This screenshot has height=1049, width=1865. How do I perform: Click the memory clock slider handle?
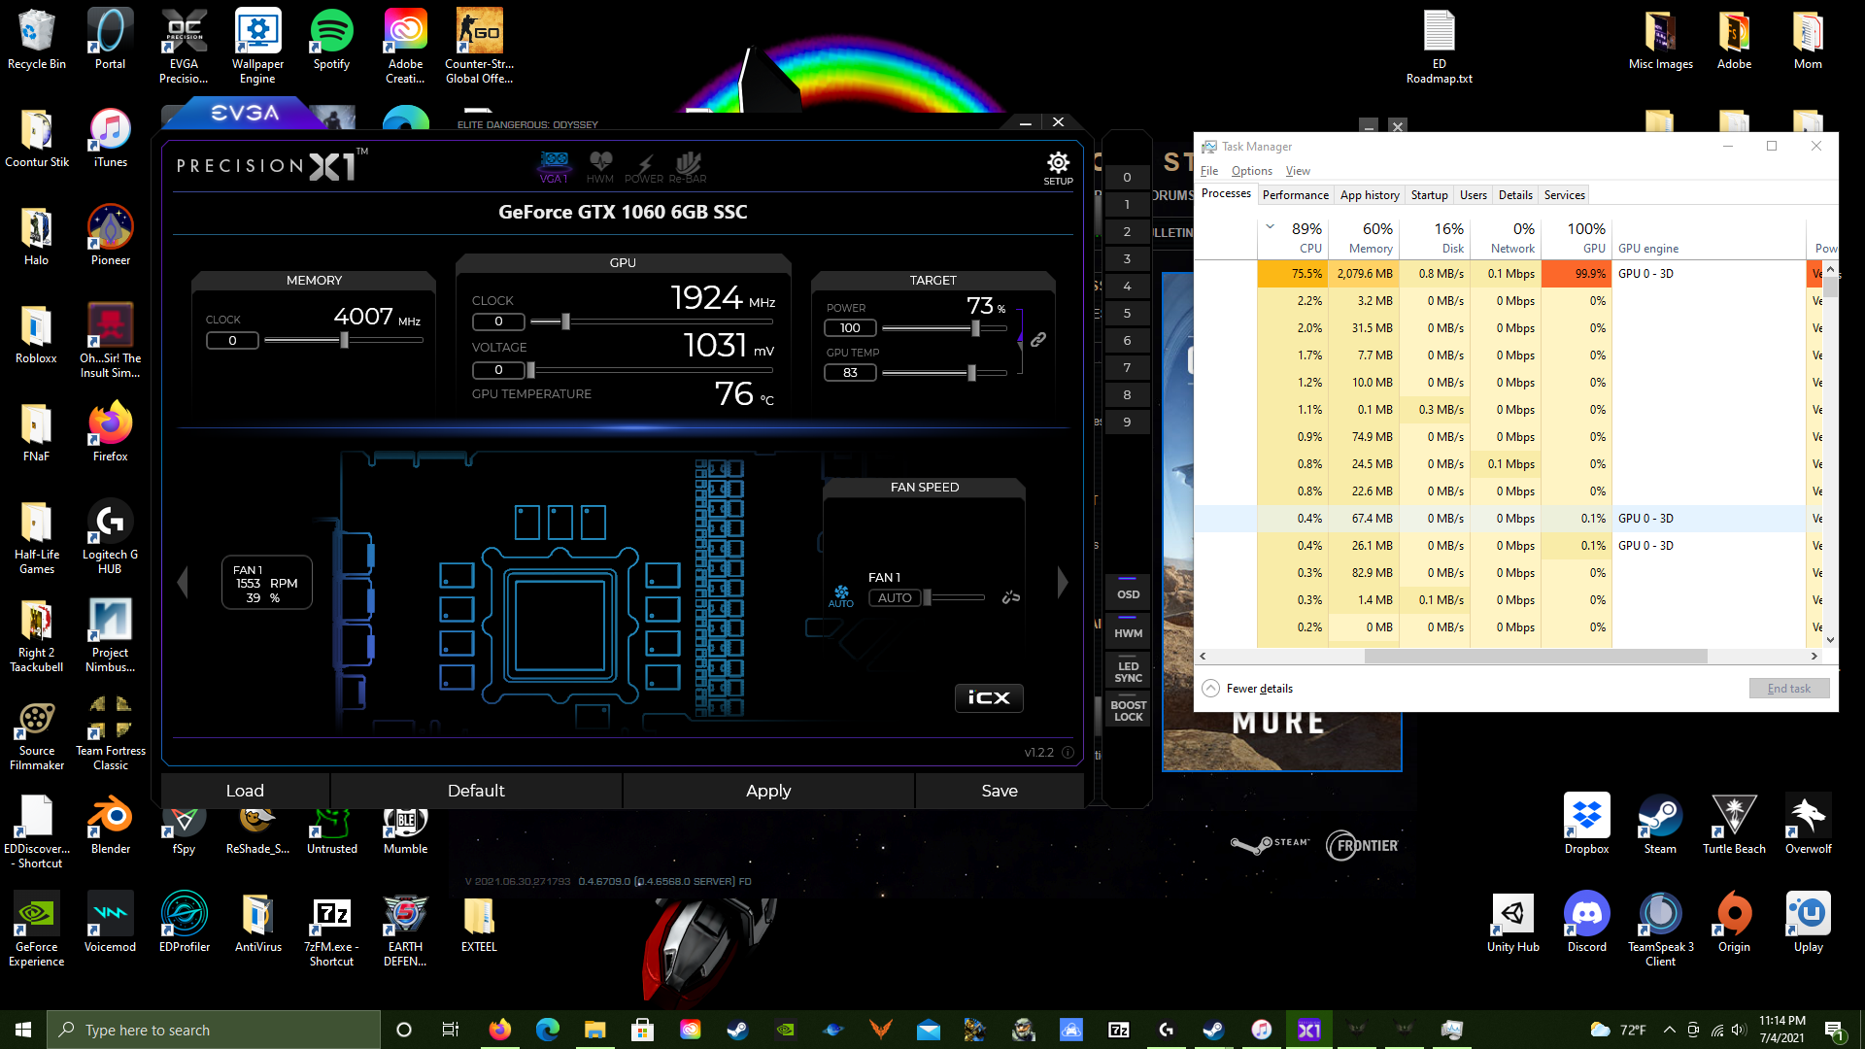(x=344, y=340)
